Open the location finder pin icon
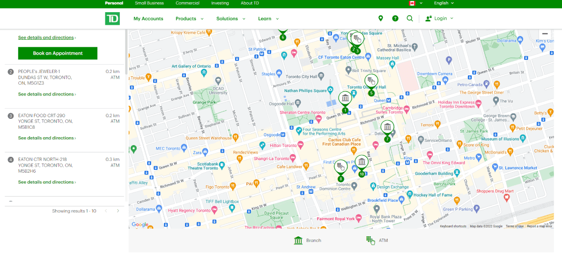Screen dimensions: 562x256 381,18
